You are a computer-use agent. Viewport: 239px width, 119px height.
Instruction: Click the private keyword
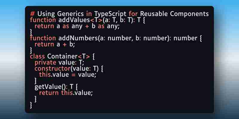pyautogui.click(x=45, y=62)
